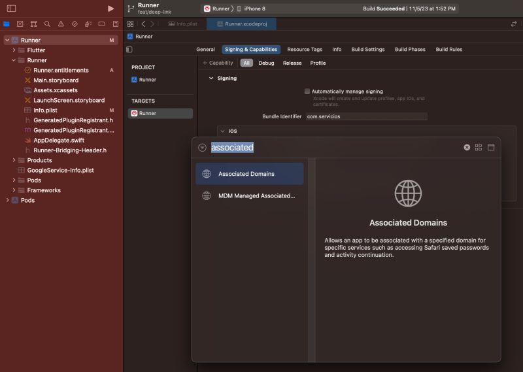Open the Source Control navigator icon
This screenshot has width=523, height=372.
(20, 24)
